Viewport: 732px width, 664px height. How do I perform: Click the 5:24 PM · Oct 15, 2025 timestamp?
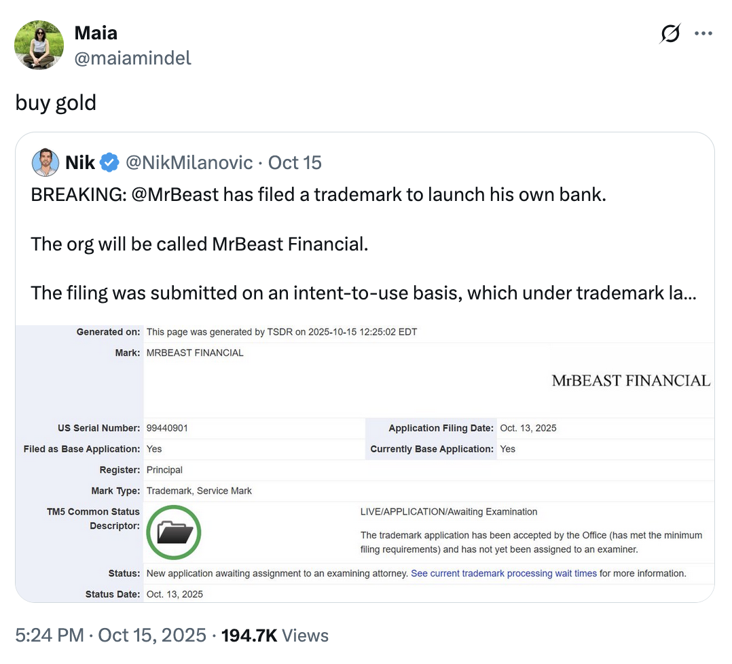coord(111,635)
